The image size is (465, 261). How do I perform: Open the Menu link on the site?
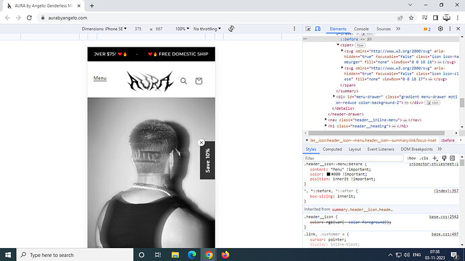click(100, 78)
